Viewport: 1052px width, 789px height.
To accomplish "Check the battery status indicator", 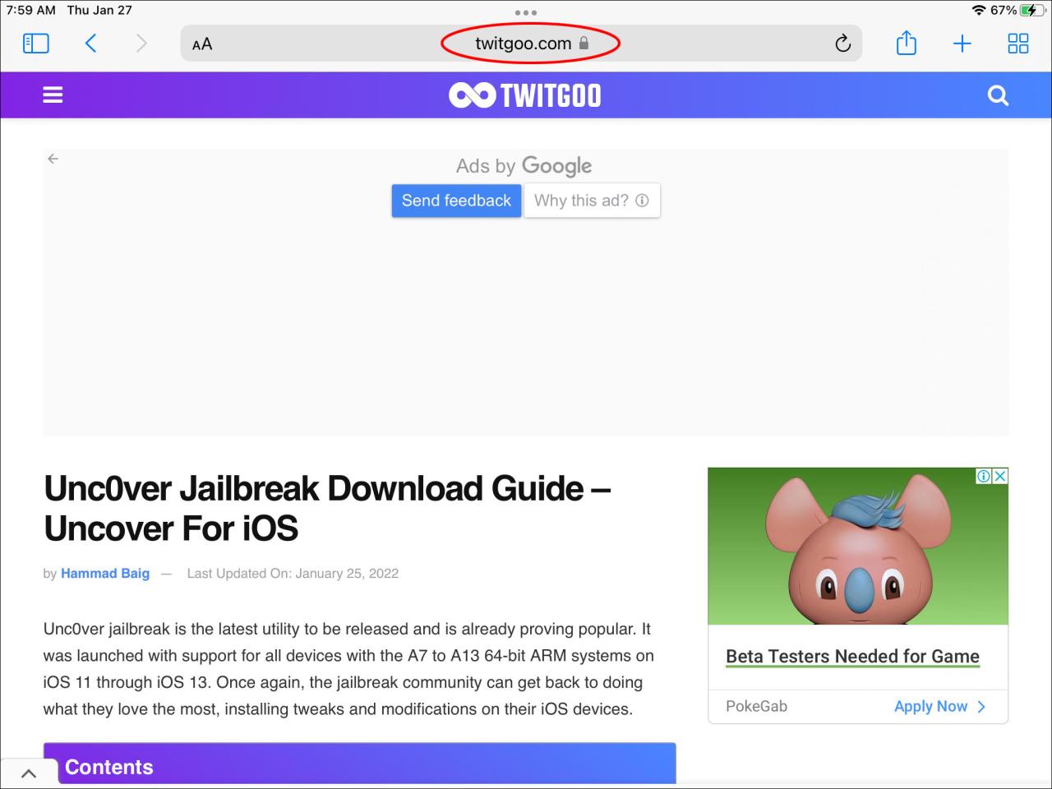I will pyautogui.click(x=1031, y=11).
